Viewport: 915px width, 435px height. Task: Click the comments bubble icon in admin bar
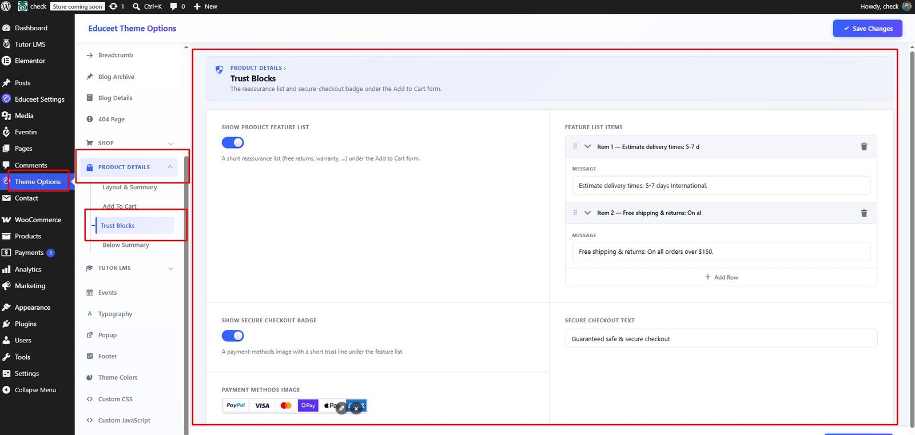173,6
